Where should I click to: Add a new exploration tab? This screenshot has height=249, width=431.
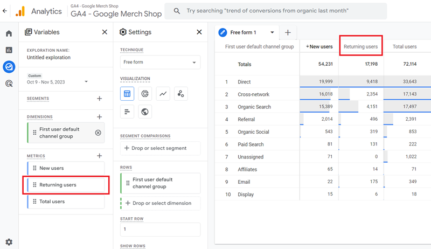[288, 33]
